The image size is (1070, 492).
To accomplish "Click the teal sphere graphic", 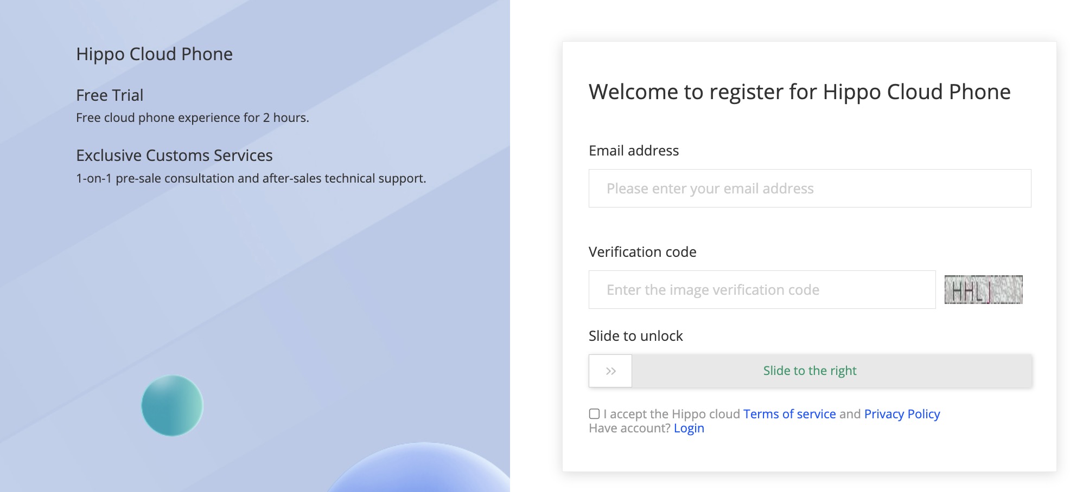I will click(172, 405).
